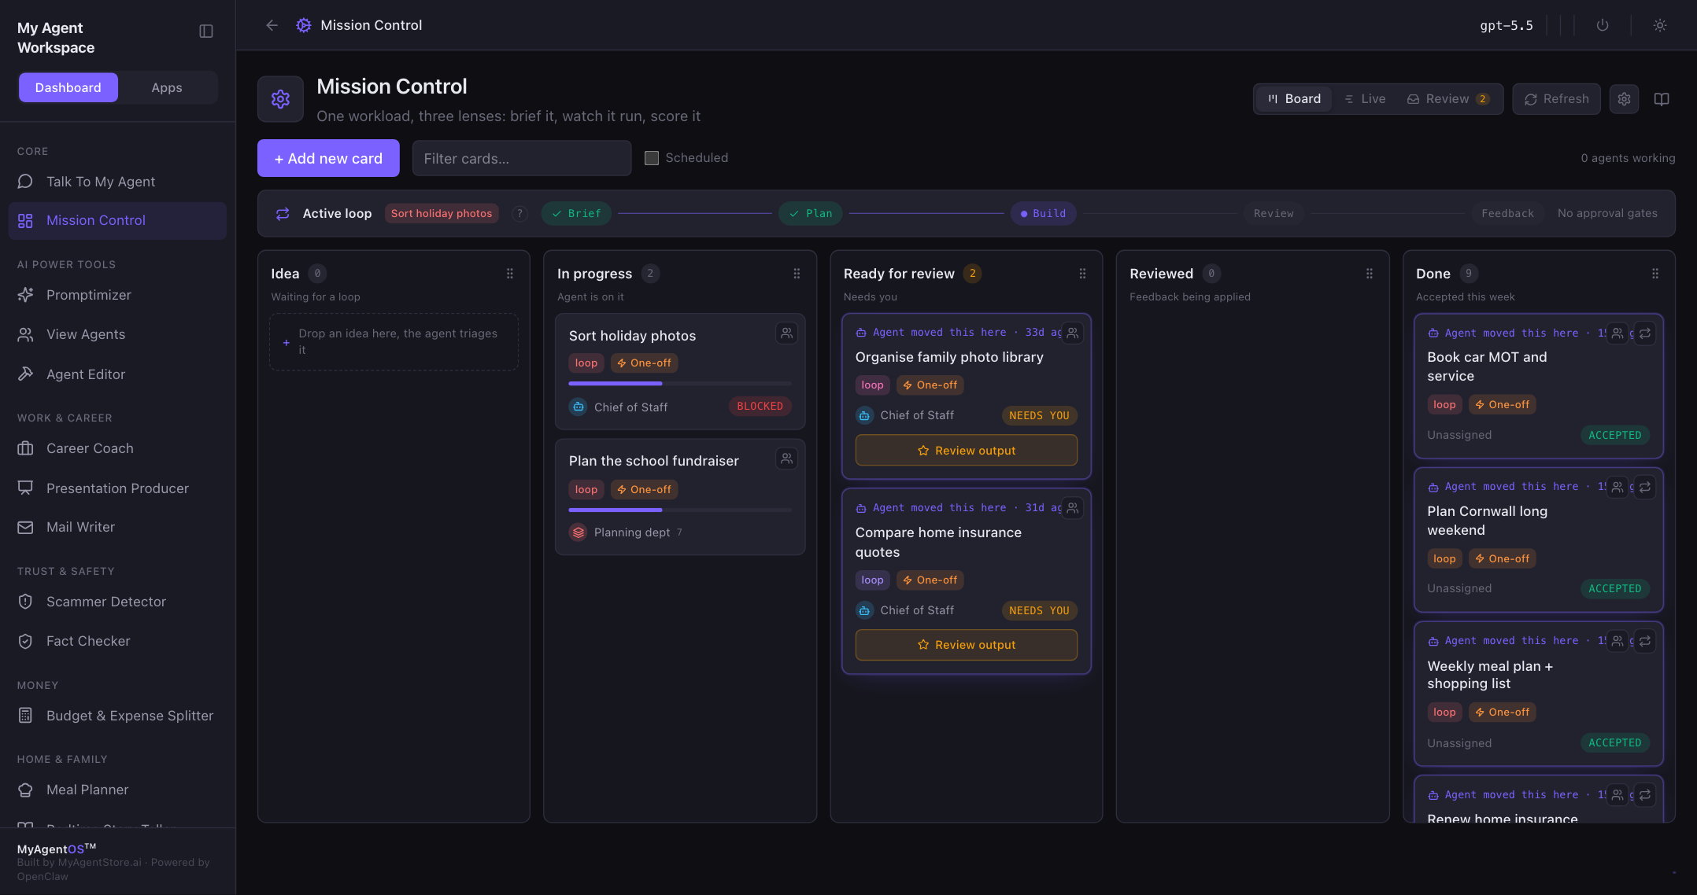Click people icon on Plan Cornwall card
This screenshot has width=1697, height=895.
click(1617, 487)
